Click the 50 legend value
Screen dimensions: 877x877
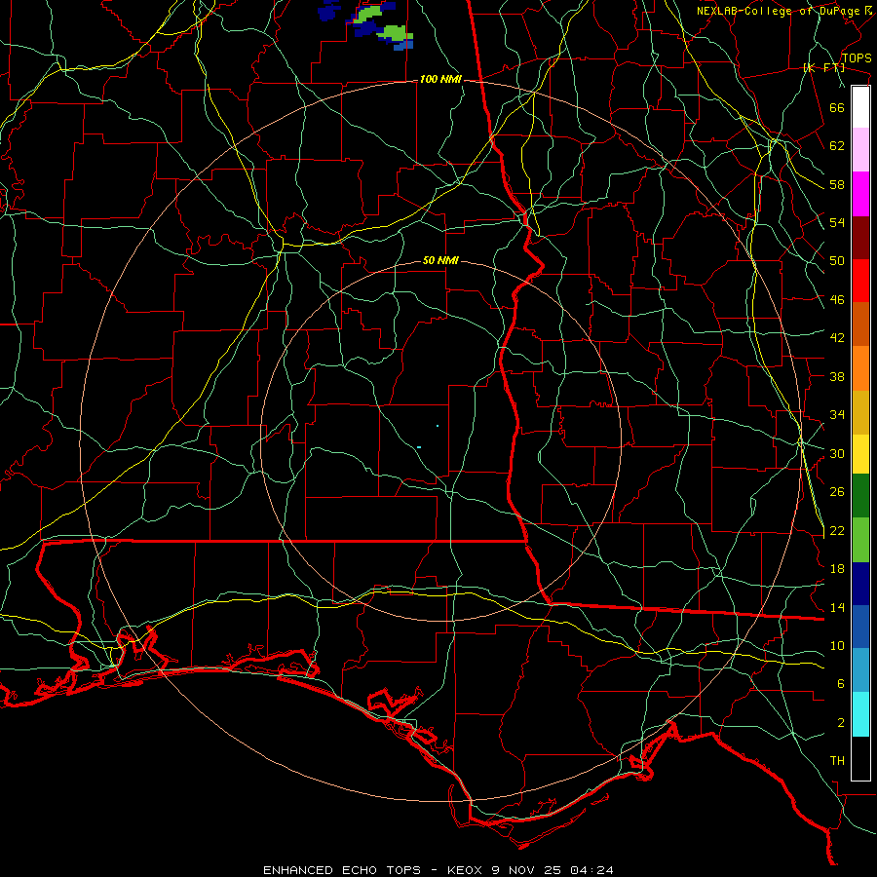[x=837, y=261]
